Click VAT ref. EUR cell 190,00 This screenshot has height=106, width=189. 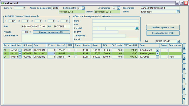click(x=131, y=57)
